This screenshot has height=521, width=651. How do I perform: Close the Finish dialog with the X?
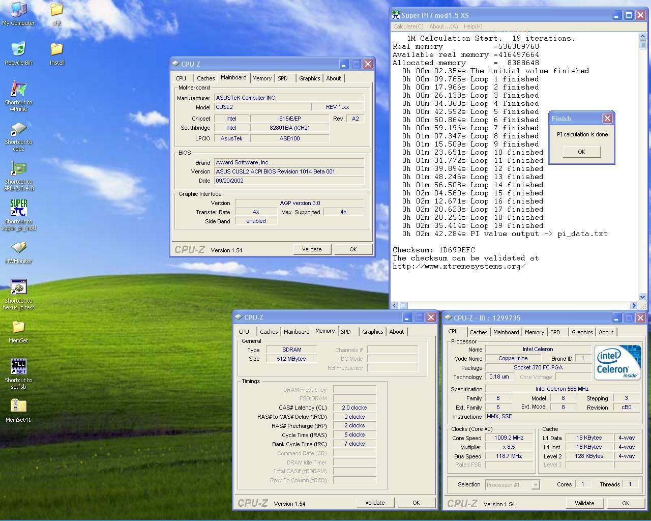coord(607,118)
